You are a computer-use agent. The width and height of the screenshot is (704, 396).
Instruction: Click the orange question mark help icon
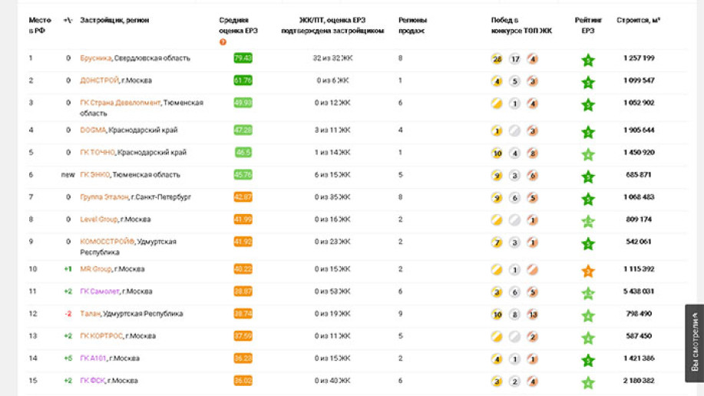click(x=223, y=42)
